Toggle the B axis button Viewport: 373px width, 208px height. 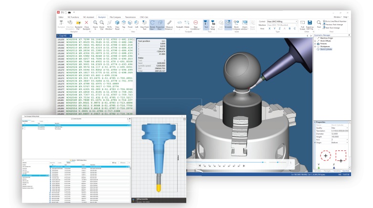[289, 29]
